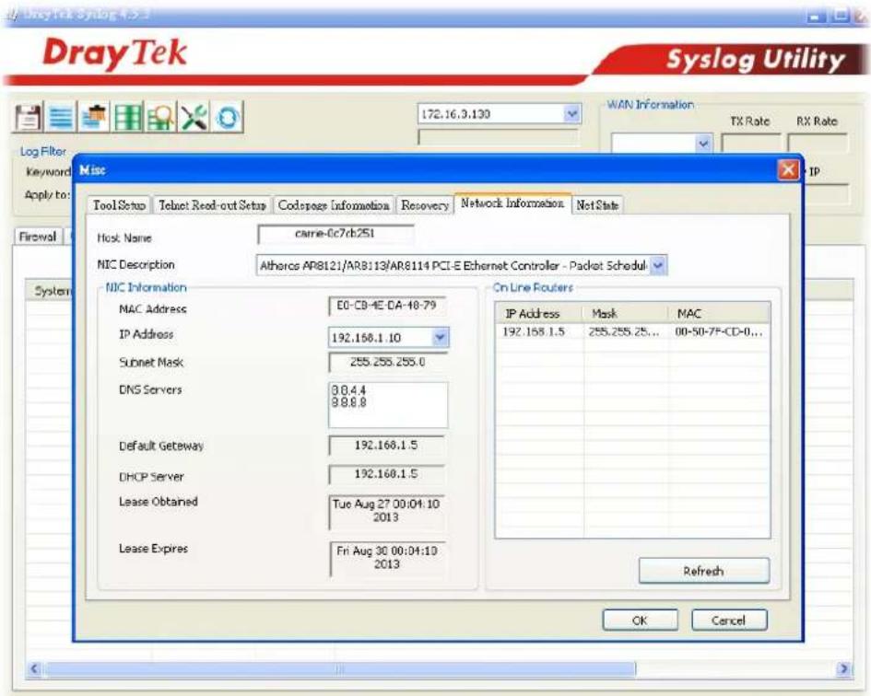Select the Firewall tab in main window
Screen dimensions: 871x696
pyautogui.click(x=38, y=237)
